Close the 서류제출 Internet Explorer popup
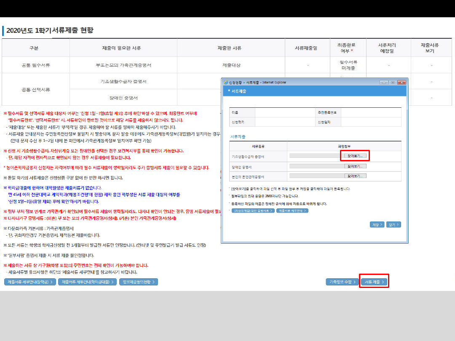455x341 pixels. (x=401, y=82)
